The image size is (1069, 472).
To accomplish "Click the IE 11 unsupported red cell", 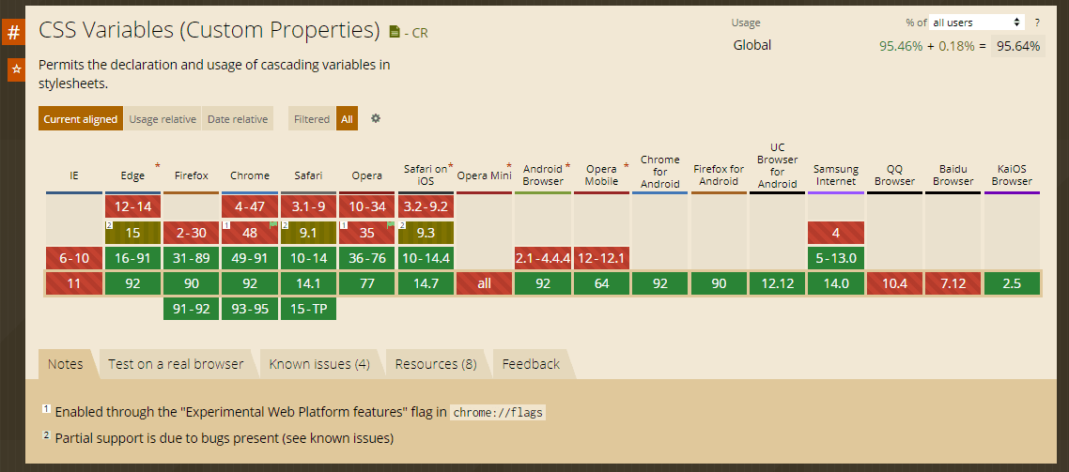I will click(x=73, y=283).
